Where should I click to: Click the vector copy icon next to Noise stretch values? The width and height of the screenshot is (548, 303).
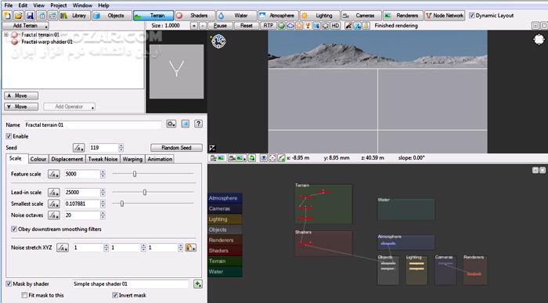point(190,247)
